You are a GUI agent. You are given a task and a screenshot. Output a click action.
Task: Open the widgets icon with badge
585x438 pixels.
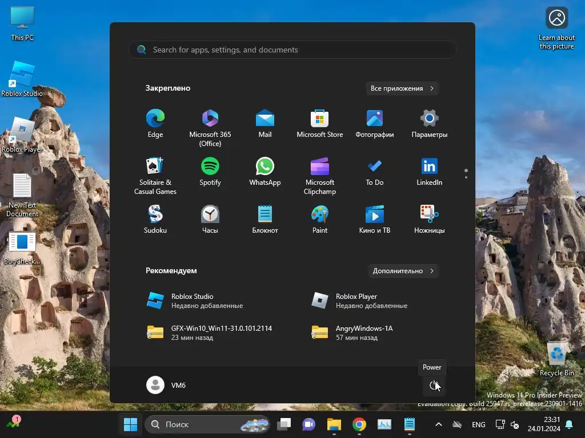14,423
